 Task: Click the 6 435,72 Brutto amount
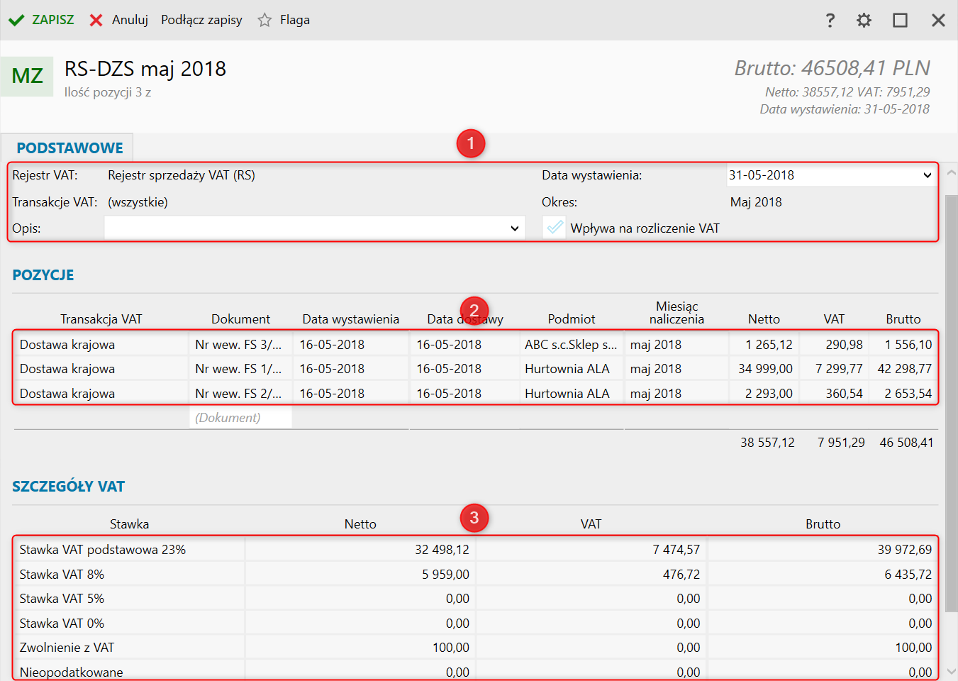coord(908,575)
